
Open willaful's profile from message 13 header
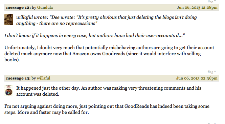tap(44, 78)
